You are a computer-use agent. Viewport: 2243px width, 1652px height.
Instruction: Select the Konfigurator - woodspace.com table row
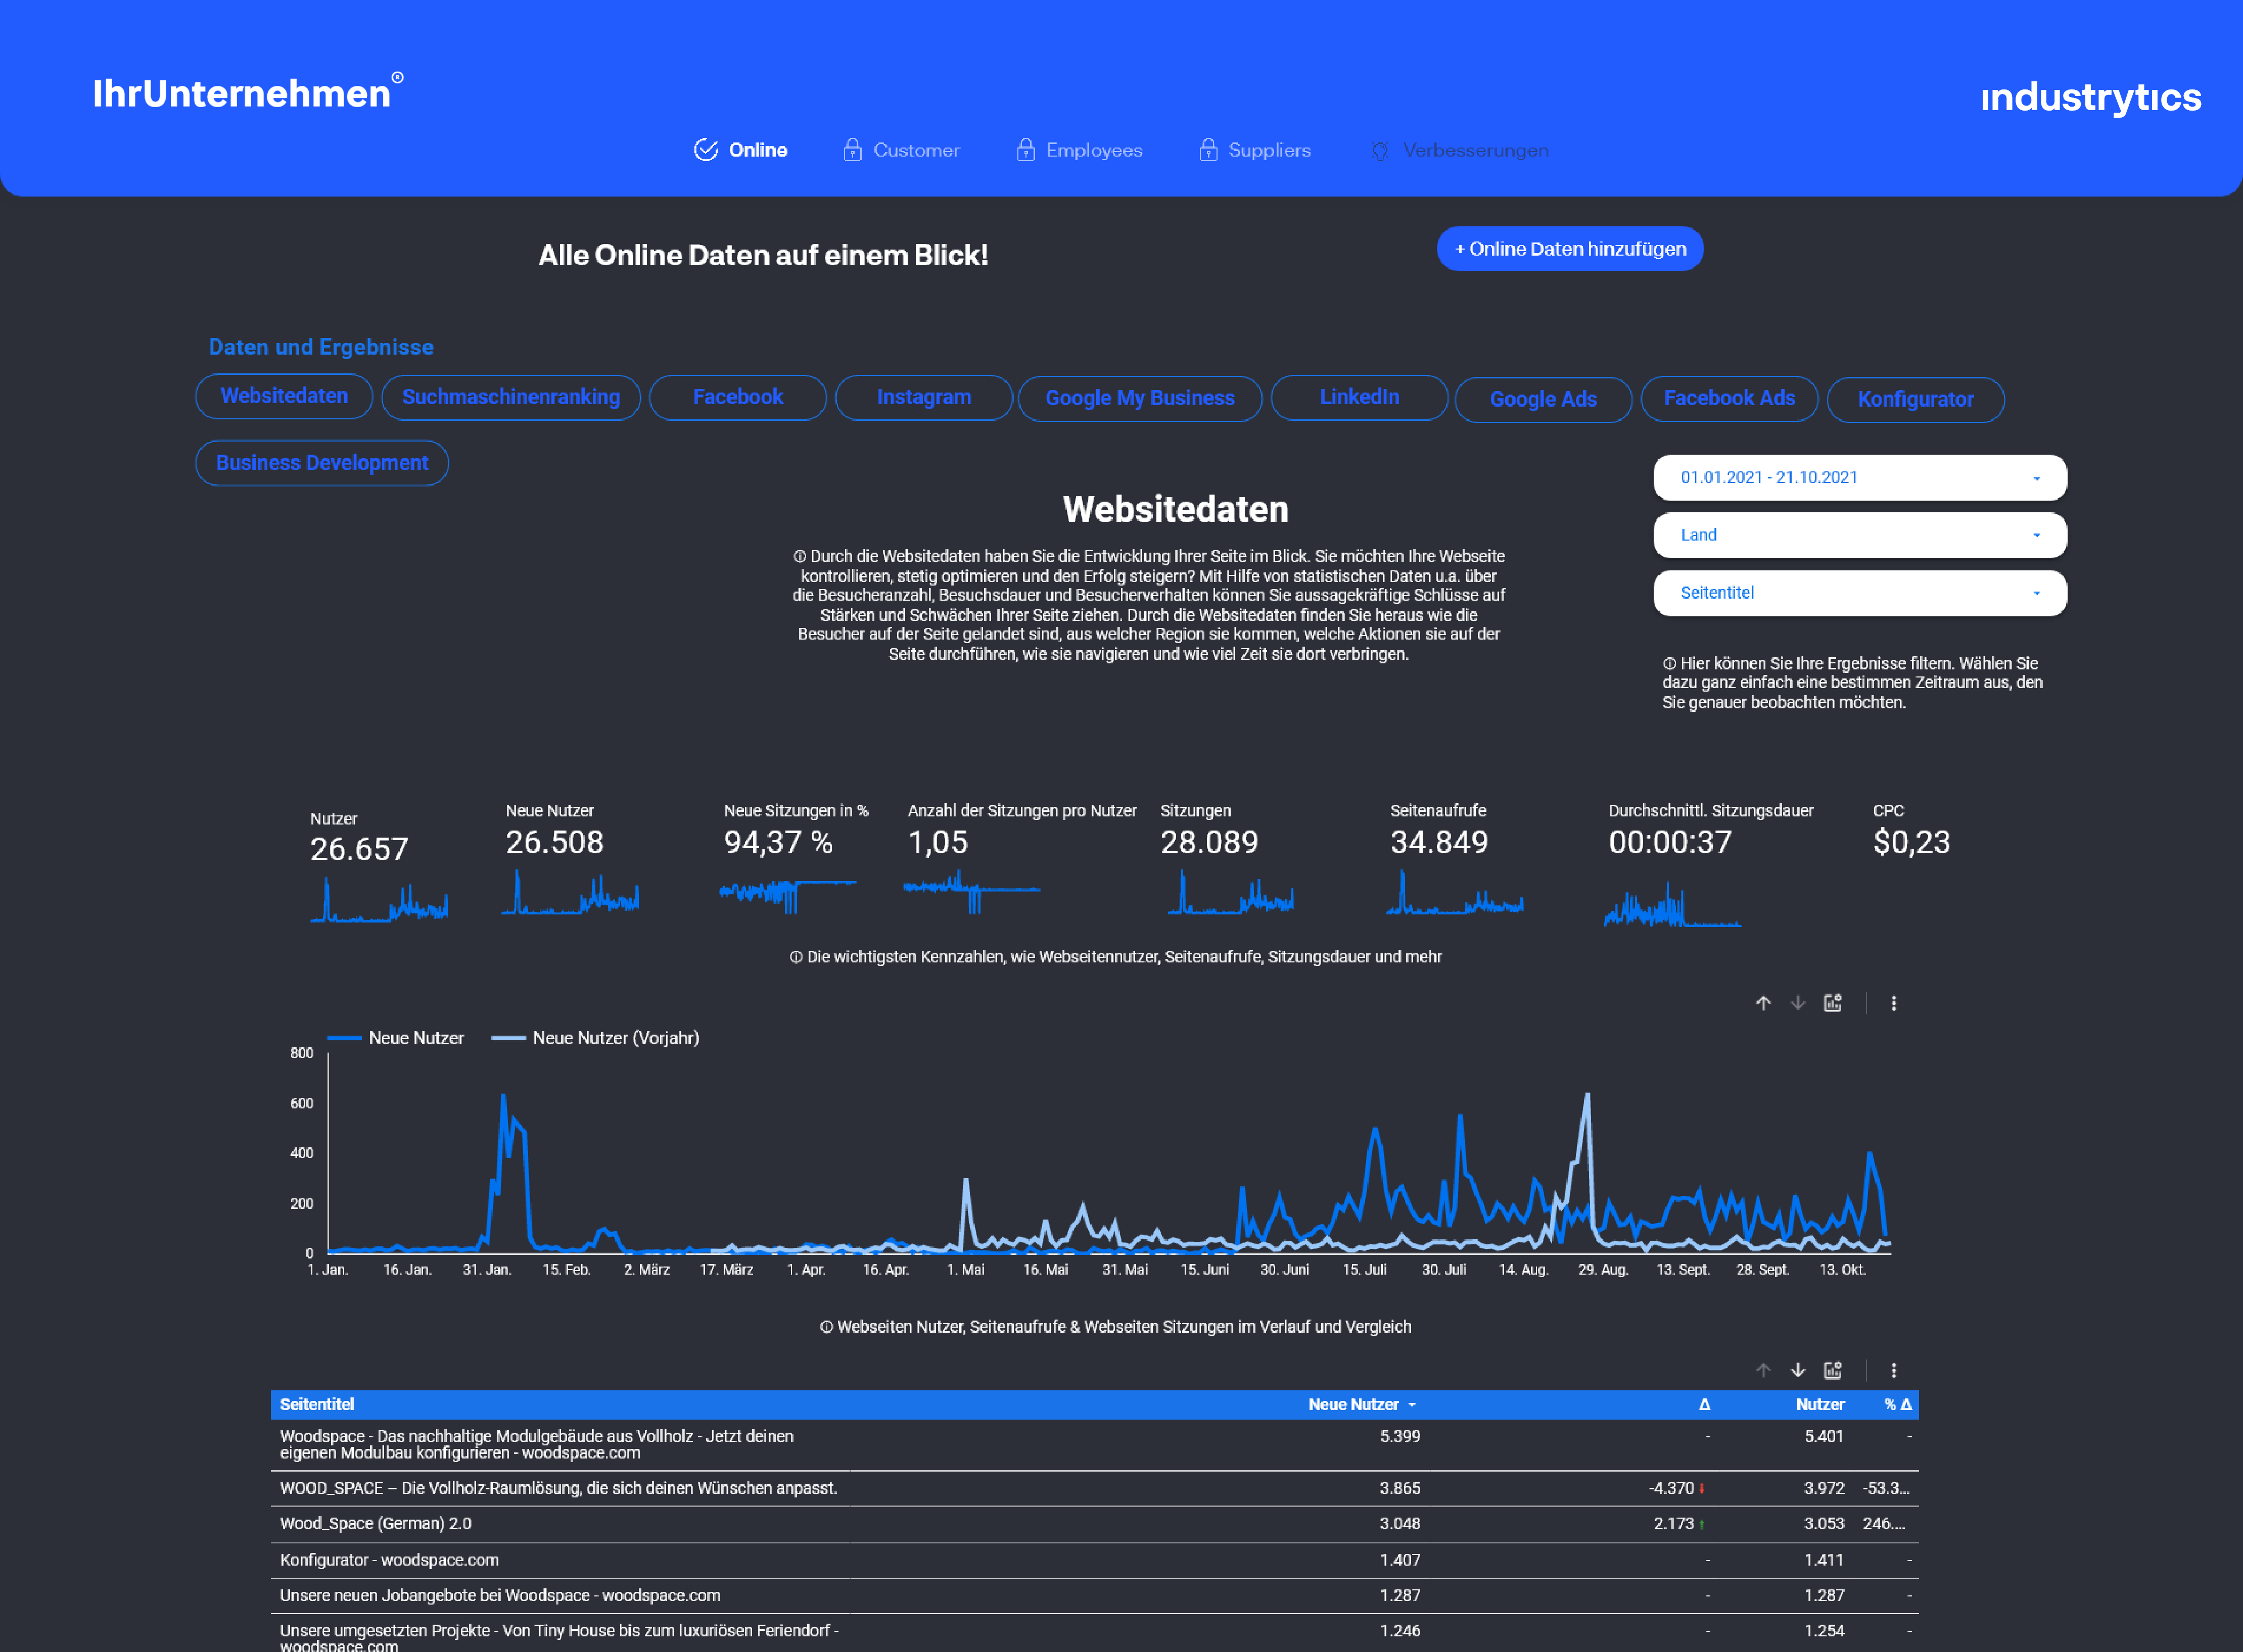(x=389, y=1560)
